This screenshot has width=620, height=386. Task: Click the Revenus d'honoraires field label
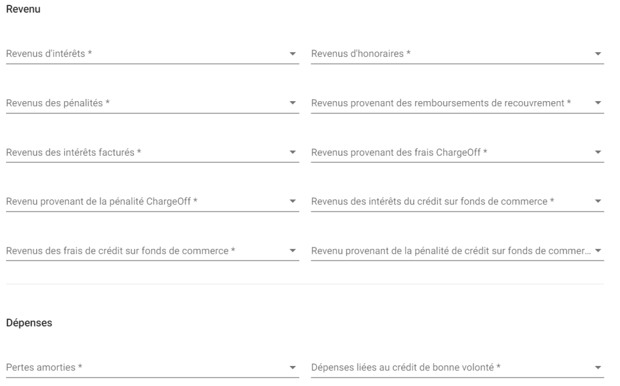(361, 54)
